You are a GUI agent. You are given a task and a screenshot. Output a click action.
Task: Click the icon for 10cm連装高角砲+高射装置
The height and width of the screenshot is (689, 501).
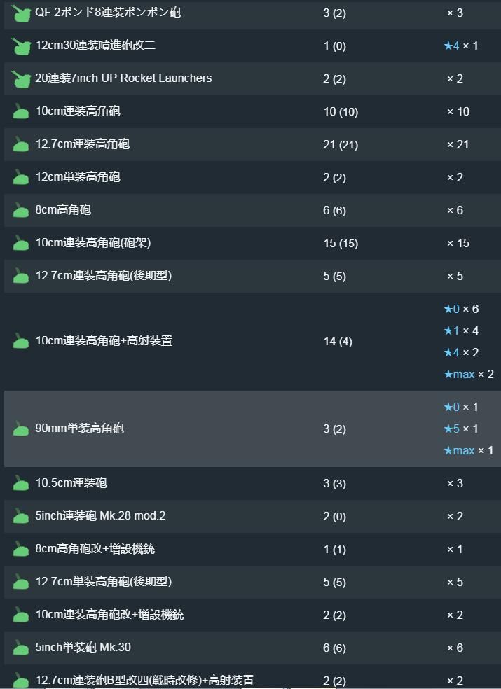(20, 342)
